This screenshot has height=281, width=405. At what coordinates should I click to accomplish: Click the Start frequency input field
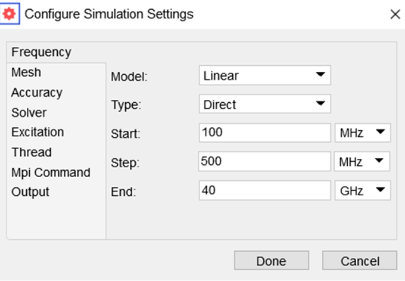tap(265, 133)
